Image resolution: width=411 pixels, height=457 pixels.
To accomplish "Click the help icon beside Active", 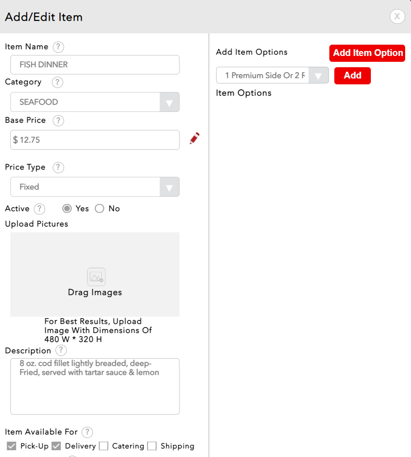I will click(x=40, y=209).
